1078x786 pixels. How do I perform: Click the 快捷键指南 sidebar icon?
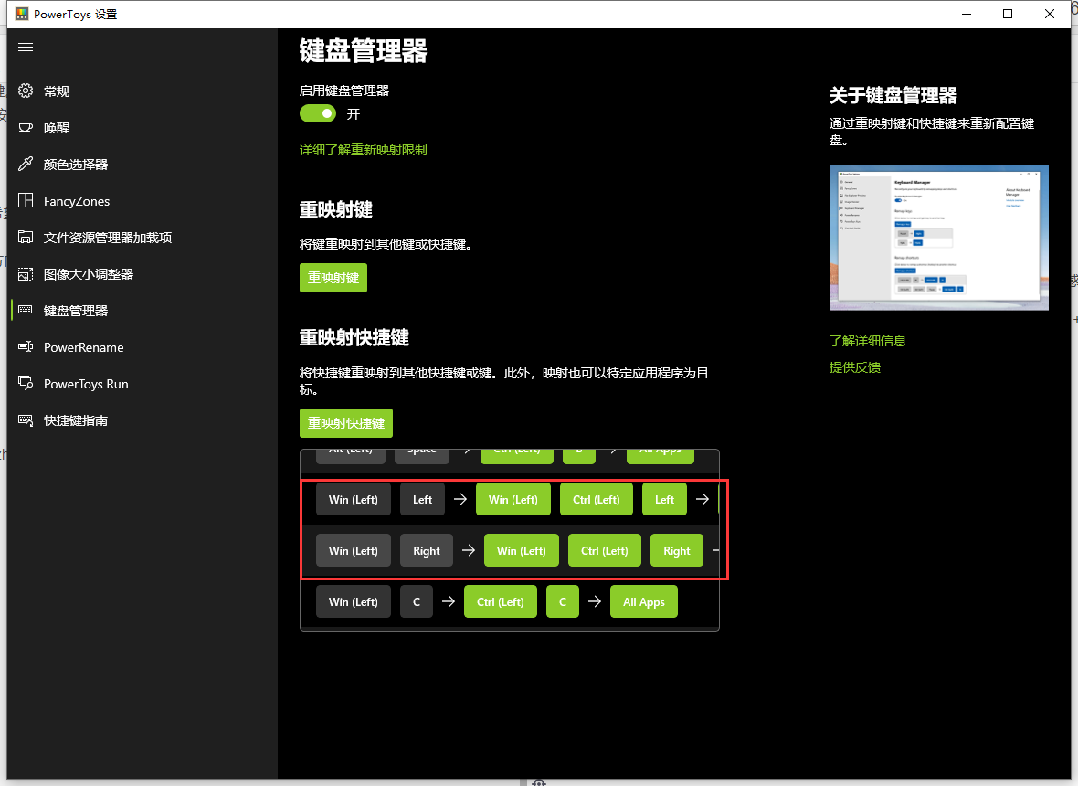pos(26,420)
